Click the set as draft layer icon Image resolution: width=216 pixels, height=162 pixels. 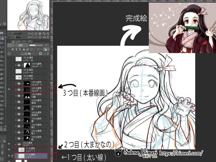[x=20, y=49]
